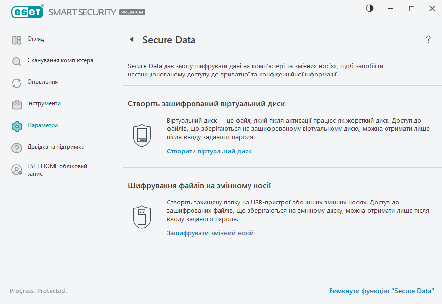Click the Довідка та підтримка question icon

coord(16,147)
